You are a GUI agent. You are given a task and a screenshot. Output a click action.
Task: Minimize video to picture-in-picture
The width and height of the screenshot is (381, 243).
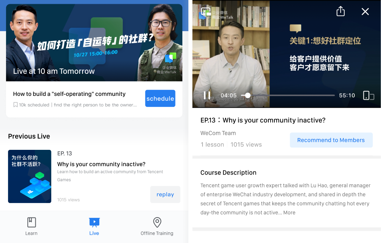(x=206, y=12)
